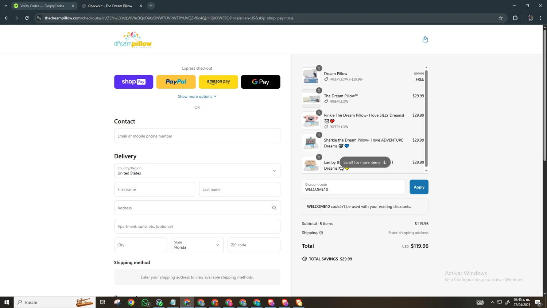Show hidden system tray icons
Viewport: 547px width, 308px height.
pos(492,302)
